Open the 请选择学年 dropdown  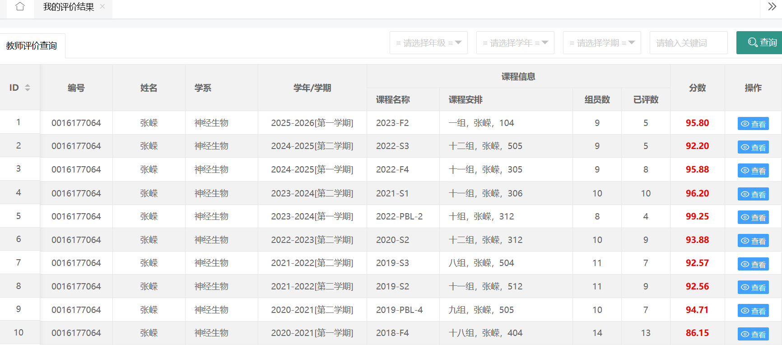(x=515, y=43)
